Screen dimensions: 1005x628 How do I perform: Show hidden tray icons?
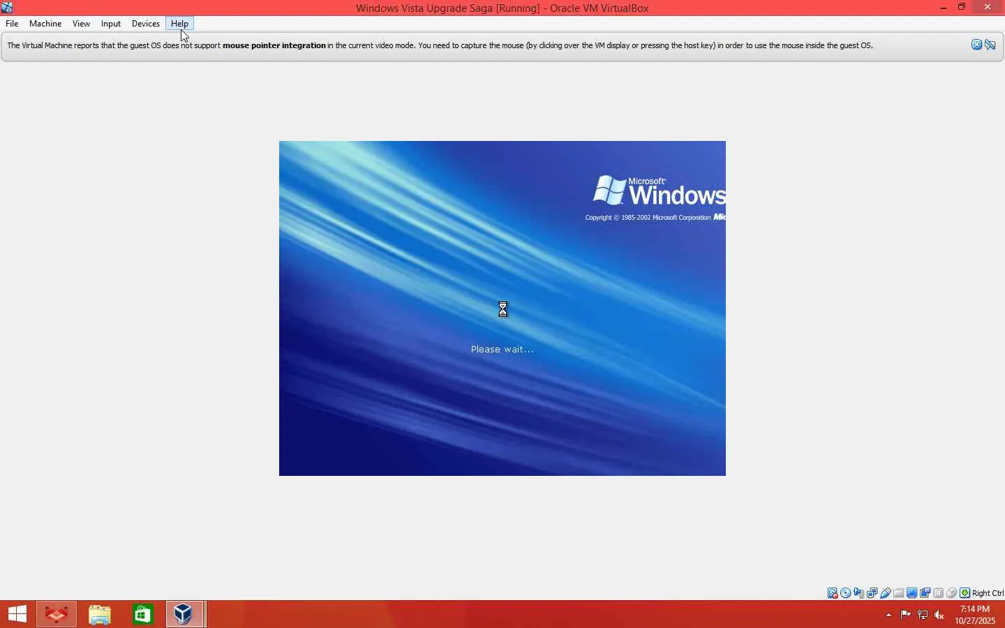(x=888, y=615)
